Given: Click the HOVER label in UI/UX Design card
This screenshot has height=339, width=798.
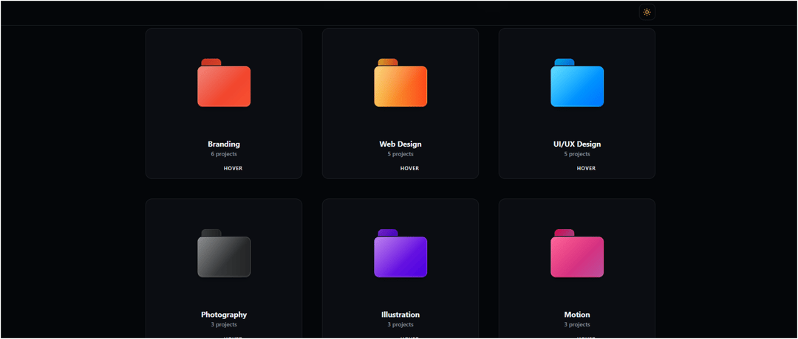Looking at the screenshot, I should [586, 169].
